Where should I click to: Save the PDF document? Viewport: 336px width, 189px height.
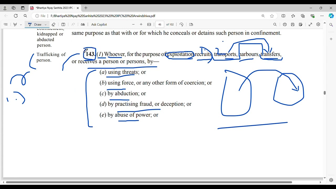293,24
